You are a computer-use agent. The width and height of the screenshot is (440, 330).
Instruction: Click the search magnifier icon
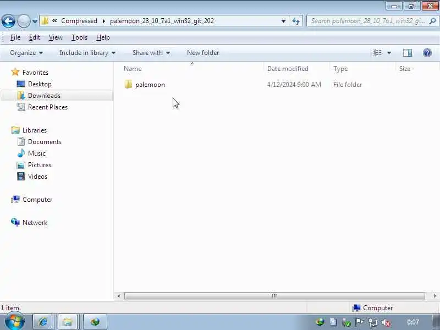coord(433,21)
